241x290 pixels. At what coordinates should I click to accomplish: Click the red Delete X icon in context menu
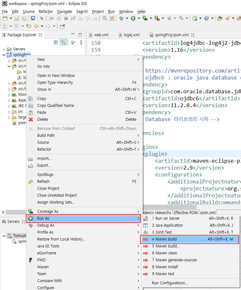[31, 119]
